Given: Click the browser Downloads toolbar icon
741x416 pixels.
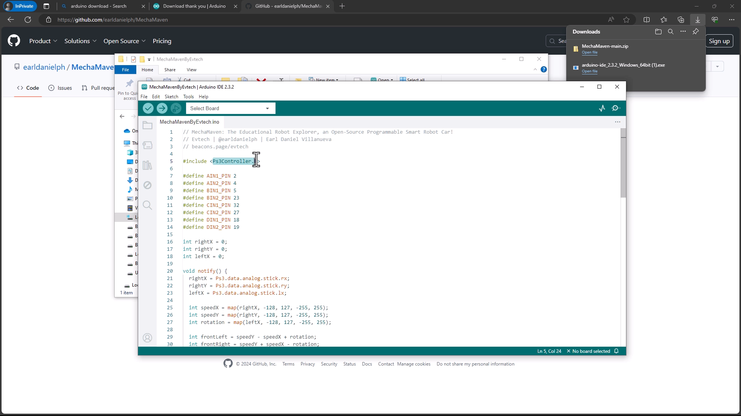Looking at the screenshot, I should [698, 20].
